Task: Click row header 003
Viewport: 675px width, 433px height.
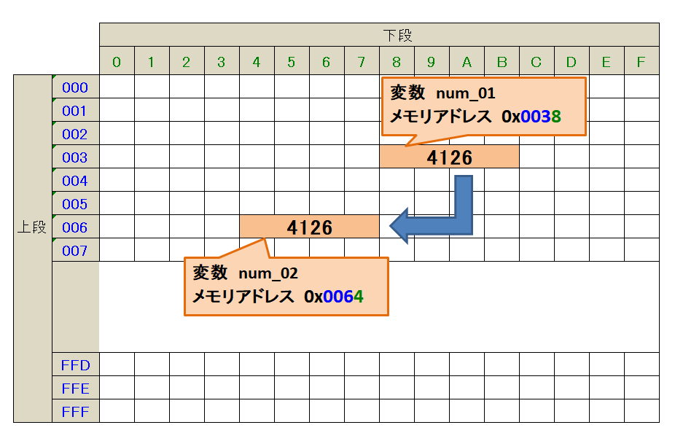Action: coord(75,157)
